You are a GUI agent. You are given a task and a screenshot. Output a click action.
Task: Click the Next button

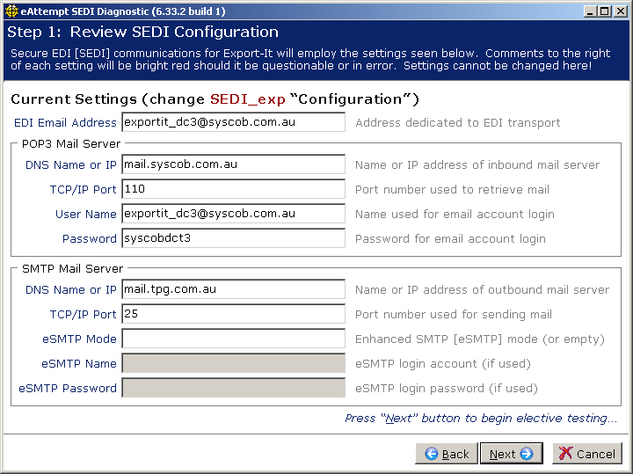511,454
